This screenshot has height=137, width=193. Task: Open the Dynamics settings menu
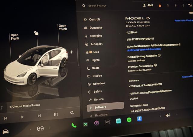click(x=93, y=28)
